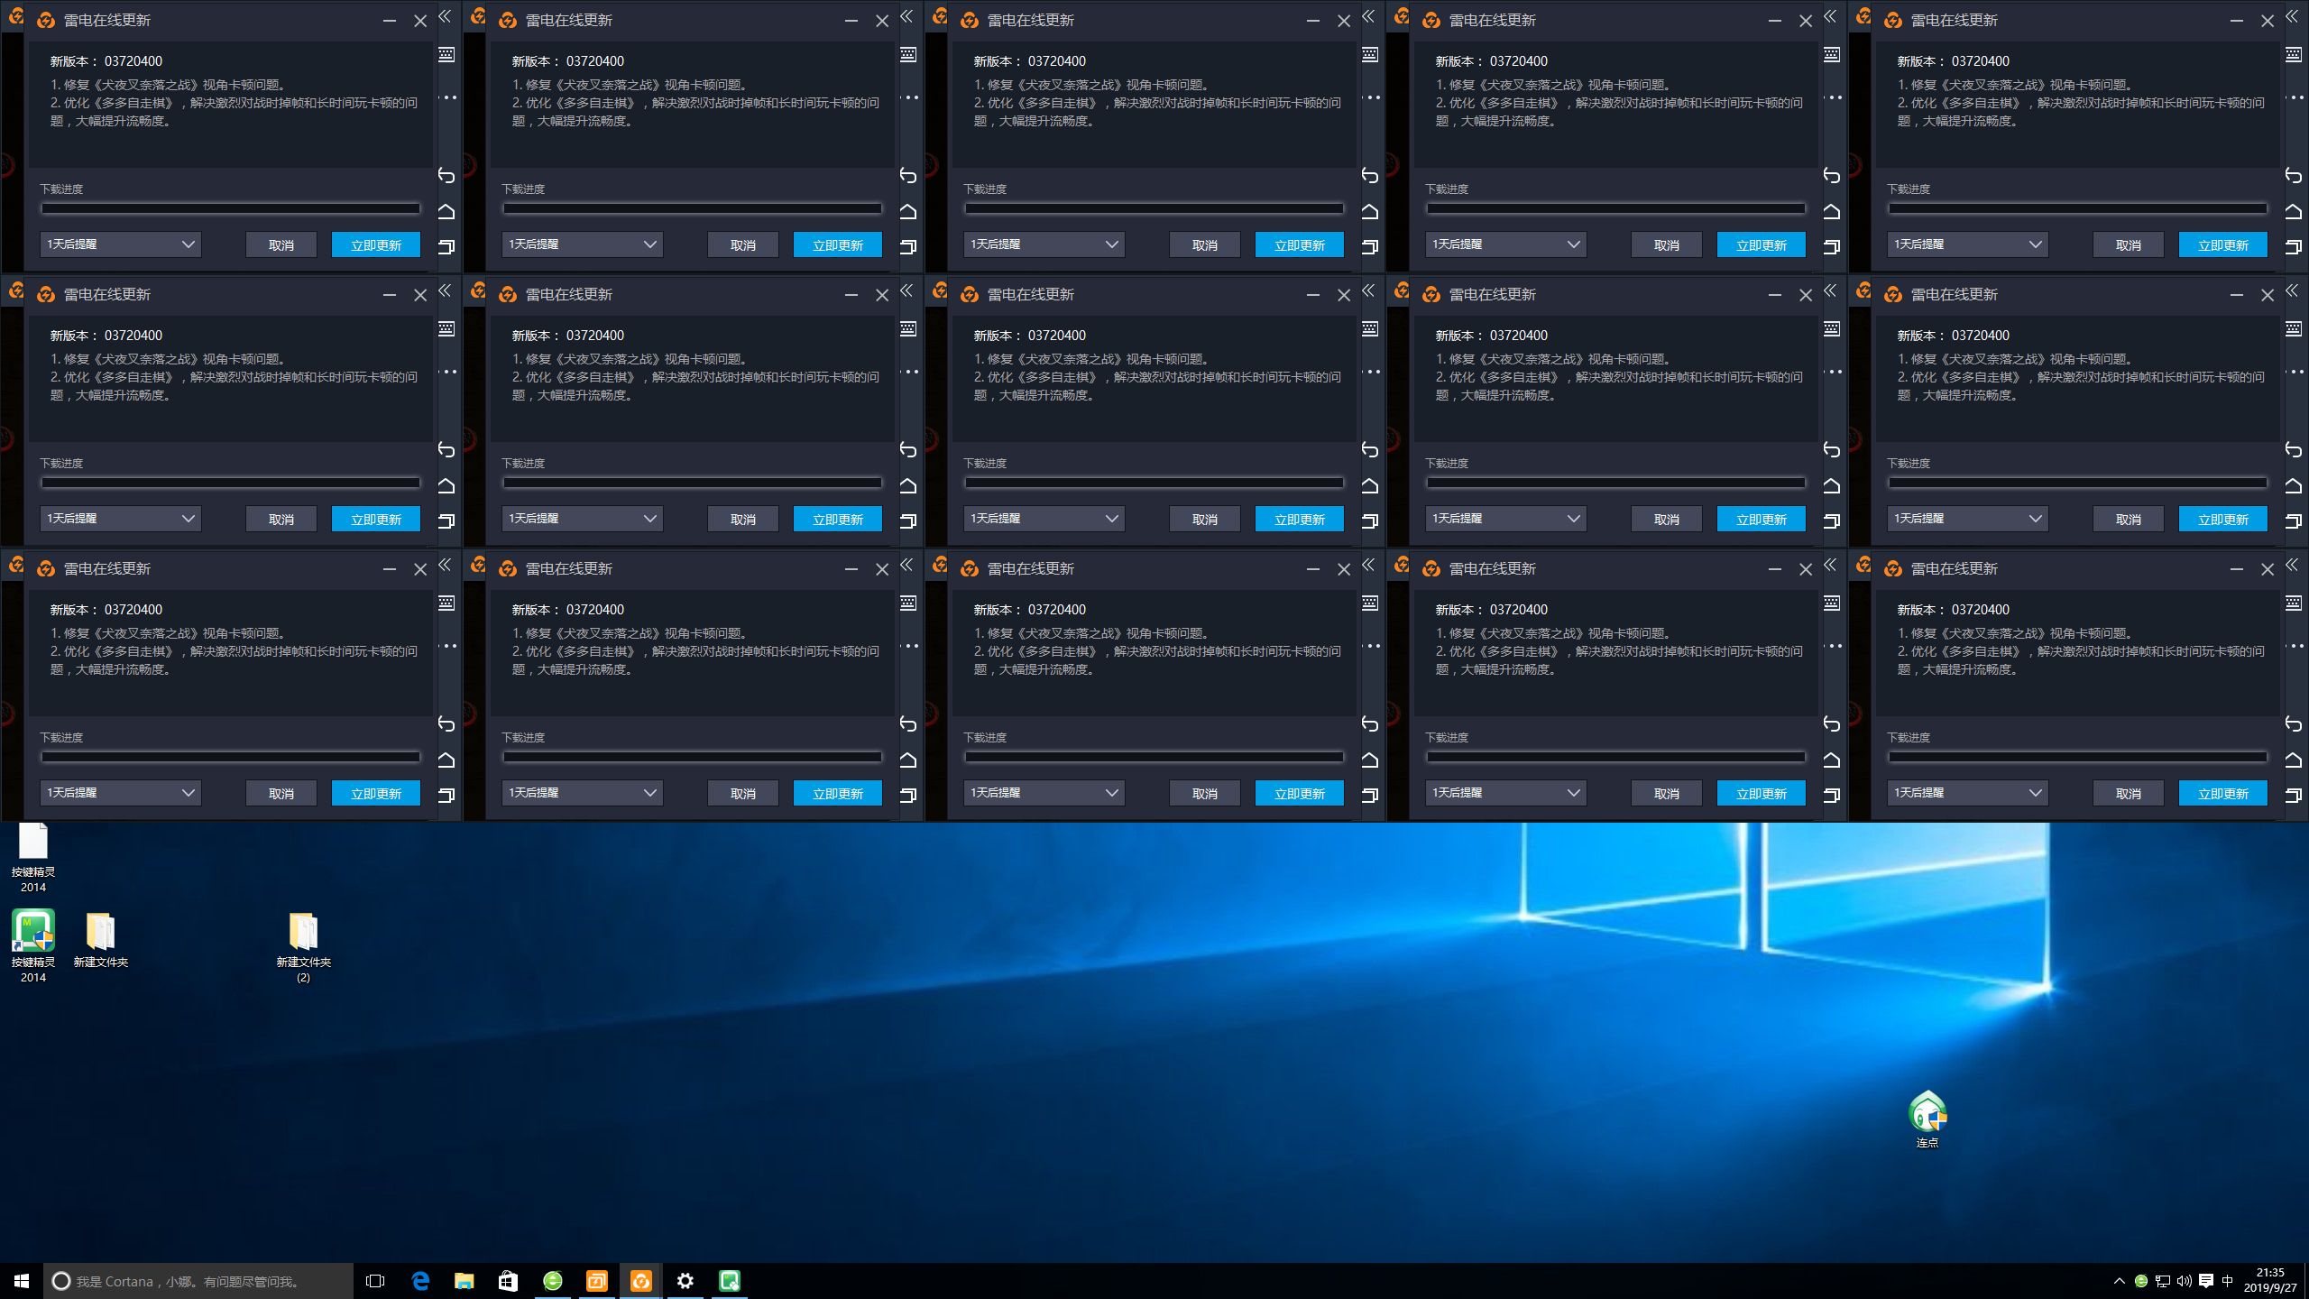Open the 连点 desktop shortcut
Viewport: 2309px width, 1299px height.
pyautogui.click(x=1927, y=1114)
